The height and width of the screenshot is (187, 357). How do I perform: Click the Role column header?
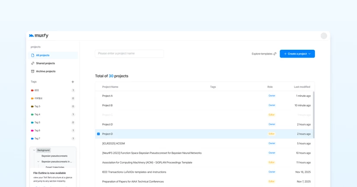[270, 87]
